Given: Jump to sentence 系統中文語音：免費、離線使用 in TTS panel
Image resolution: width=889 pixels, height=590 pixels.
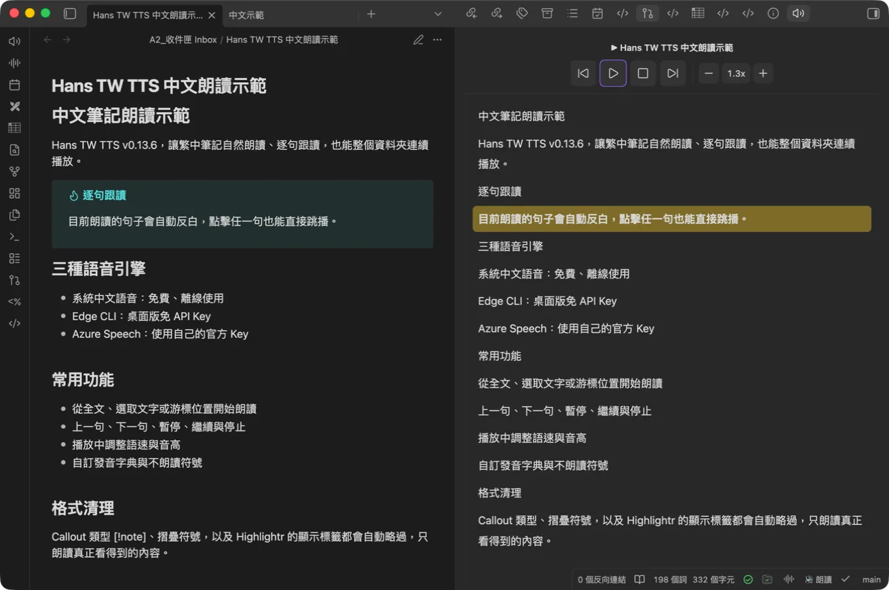Looking at the screenshot, I should 554,274.
